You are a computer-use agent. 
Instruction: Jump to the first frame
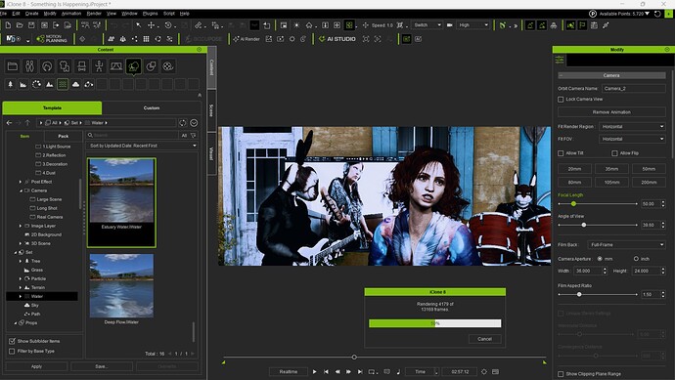point(326,372)
